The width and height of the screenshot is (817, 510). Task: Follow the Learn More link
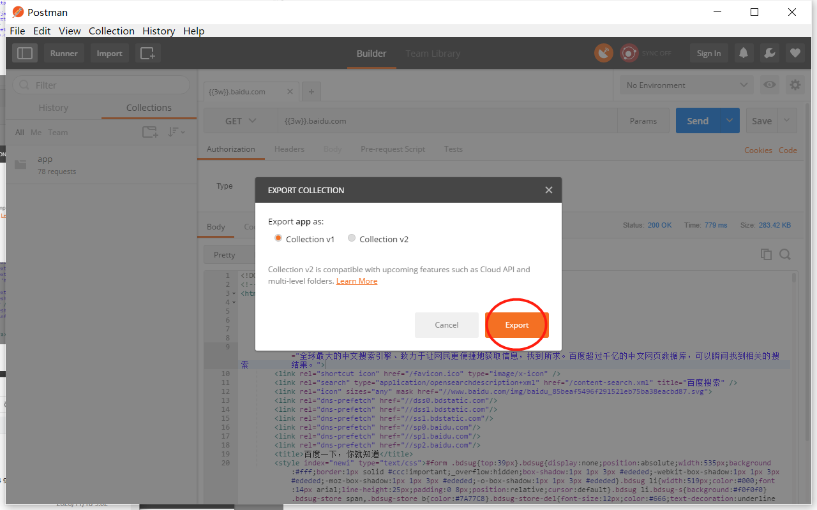tap(357, 281)
